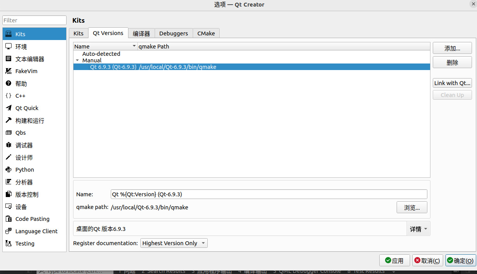The image size is (477, 274).
Task: Open the 编译器 tab
Action: point(141,33)
